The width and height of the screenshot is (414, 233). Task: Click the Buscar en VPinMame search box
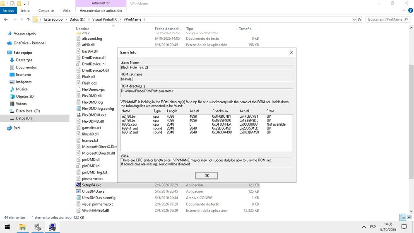pos(388,19)
